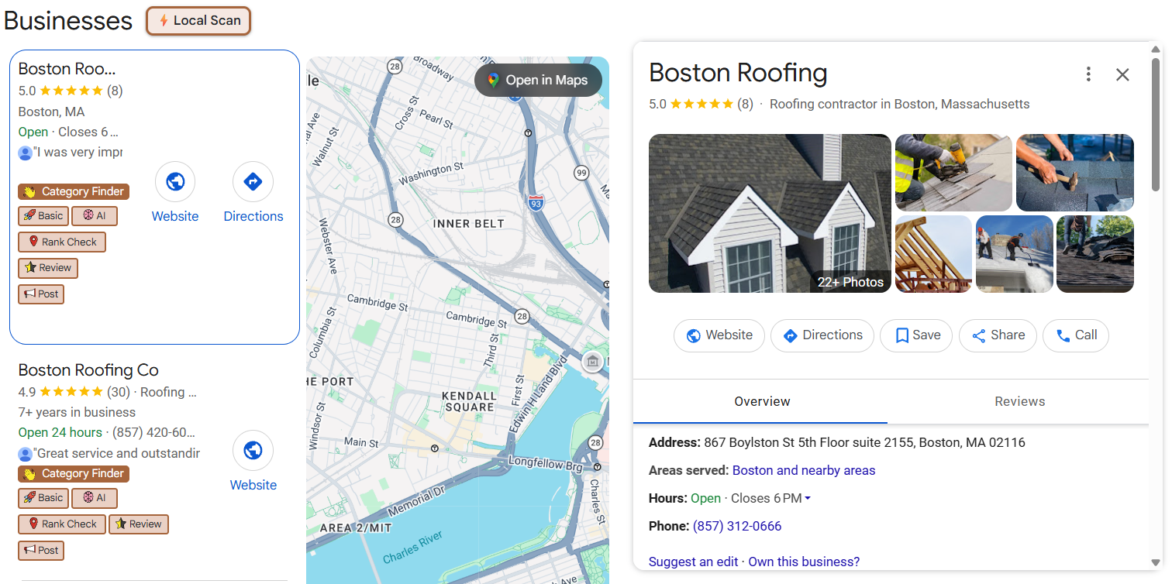This screenshot has height=584, width=1172.
Task: Click the (8) review count in details header
Action: click(745, 104)
